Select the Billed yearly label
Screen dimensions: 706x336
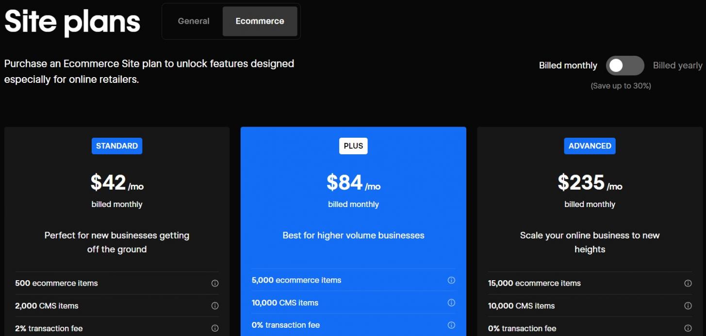[677, 65]
